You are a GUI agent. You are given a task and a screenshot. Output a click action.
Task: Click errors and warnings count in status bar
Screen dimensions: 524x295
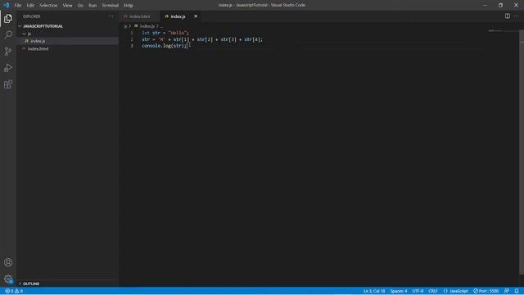[x=14, y=291]
